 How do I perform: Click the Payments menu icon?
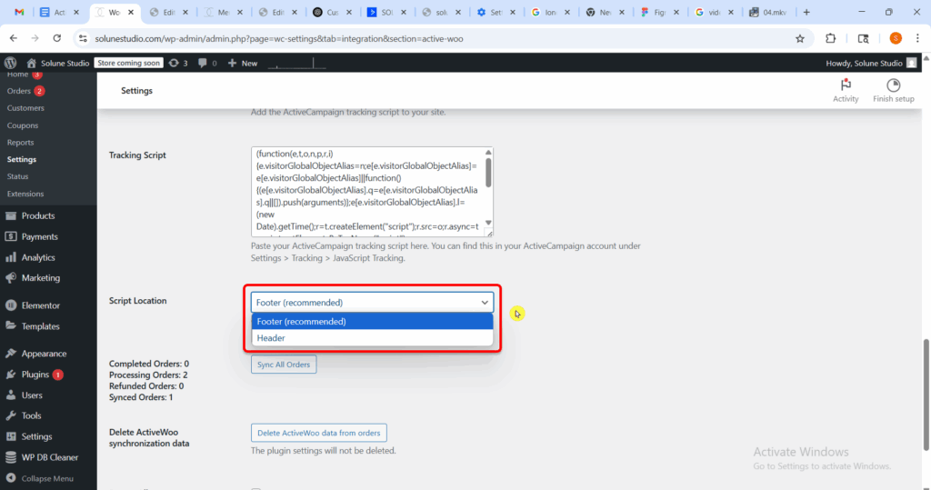click(11, 236)
